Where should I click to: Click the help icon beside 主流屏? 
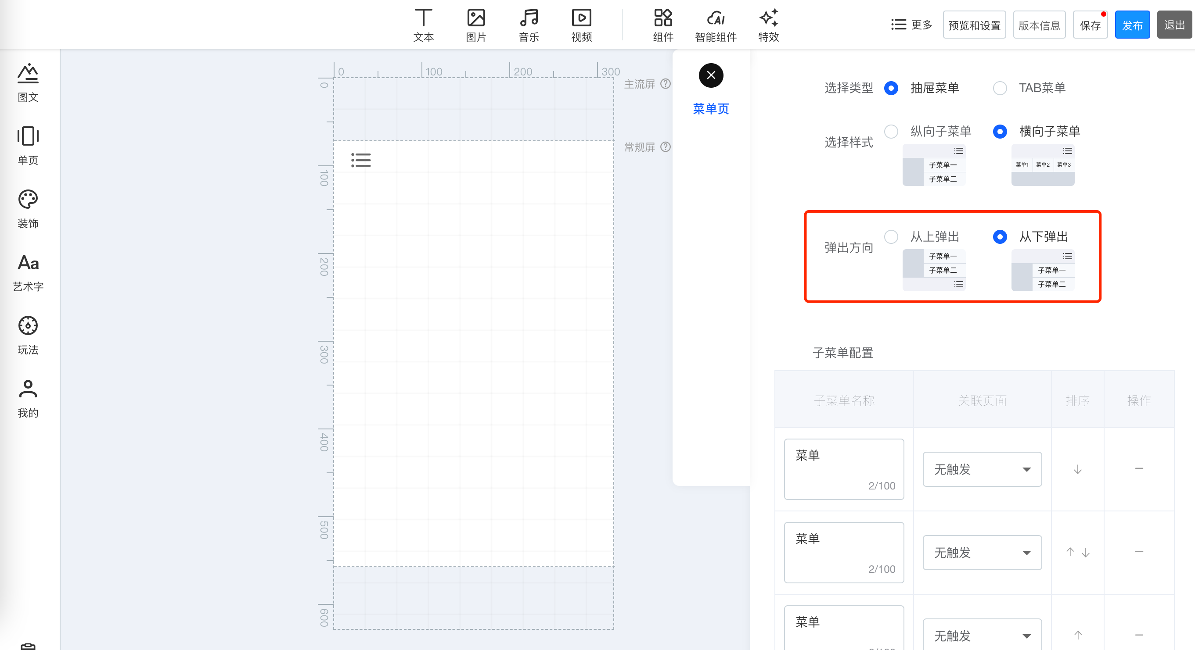tap(666, 83)
